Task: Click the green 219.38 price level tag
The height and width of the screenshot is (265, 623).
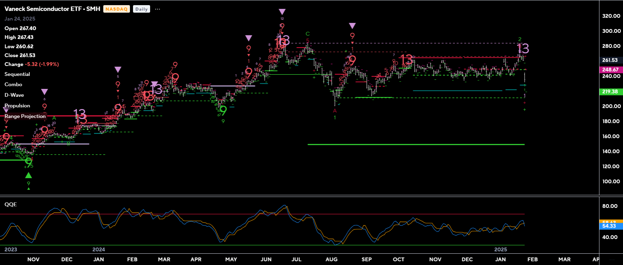Action: coord(610,92)
